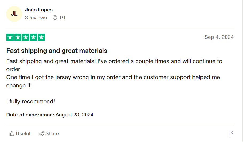Click the fourth green rating star
Image resolution: width=243 pixels, height=142 pixels.
pos(33,37)
